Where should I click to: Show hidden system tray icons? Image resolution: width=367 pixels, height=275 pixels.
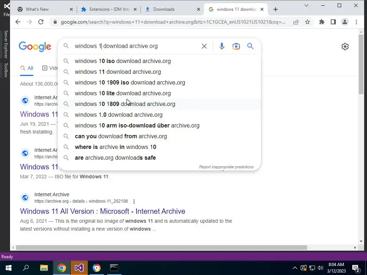coord(295,268)
